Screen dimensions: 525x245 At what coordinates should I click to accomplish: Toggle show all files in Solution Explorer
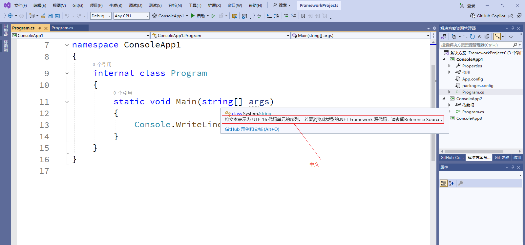tap(487, 37)
